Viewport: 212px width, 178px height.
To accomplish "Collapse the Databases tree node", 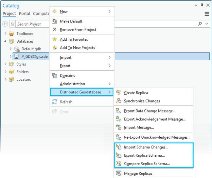I will (6, 41).
